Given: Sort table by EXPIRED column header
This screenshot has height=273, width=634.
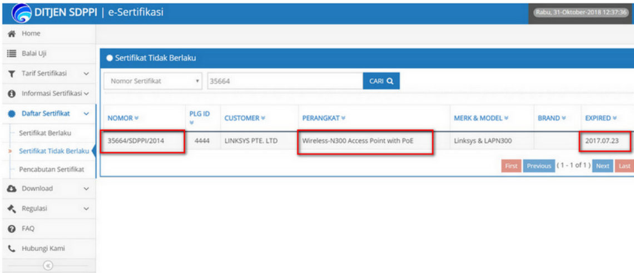Looking at the screenshot, I should click(x=601, y=118).
